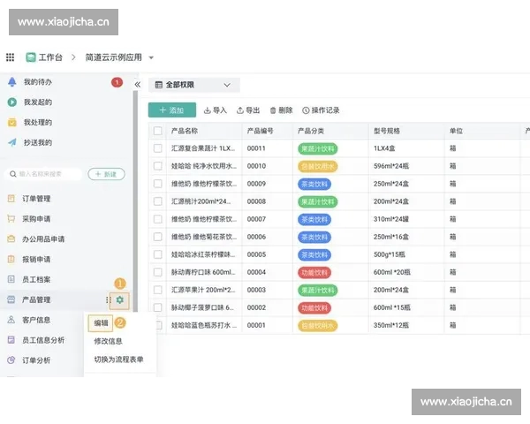Choose 切换为流程表单 from the context menu
530x424 pixels.
pyautogui.click(x=118, y=360)
